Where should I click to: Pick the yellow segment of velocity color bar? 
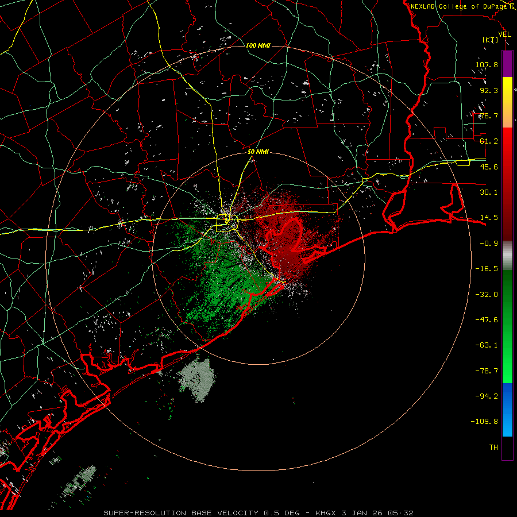(507, 90)
